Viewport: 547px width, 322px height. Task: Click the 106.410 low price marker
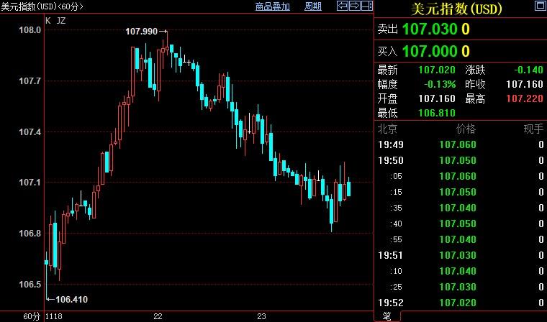[x=71, y=300]
